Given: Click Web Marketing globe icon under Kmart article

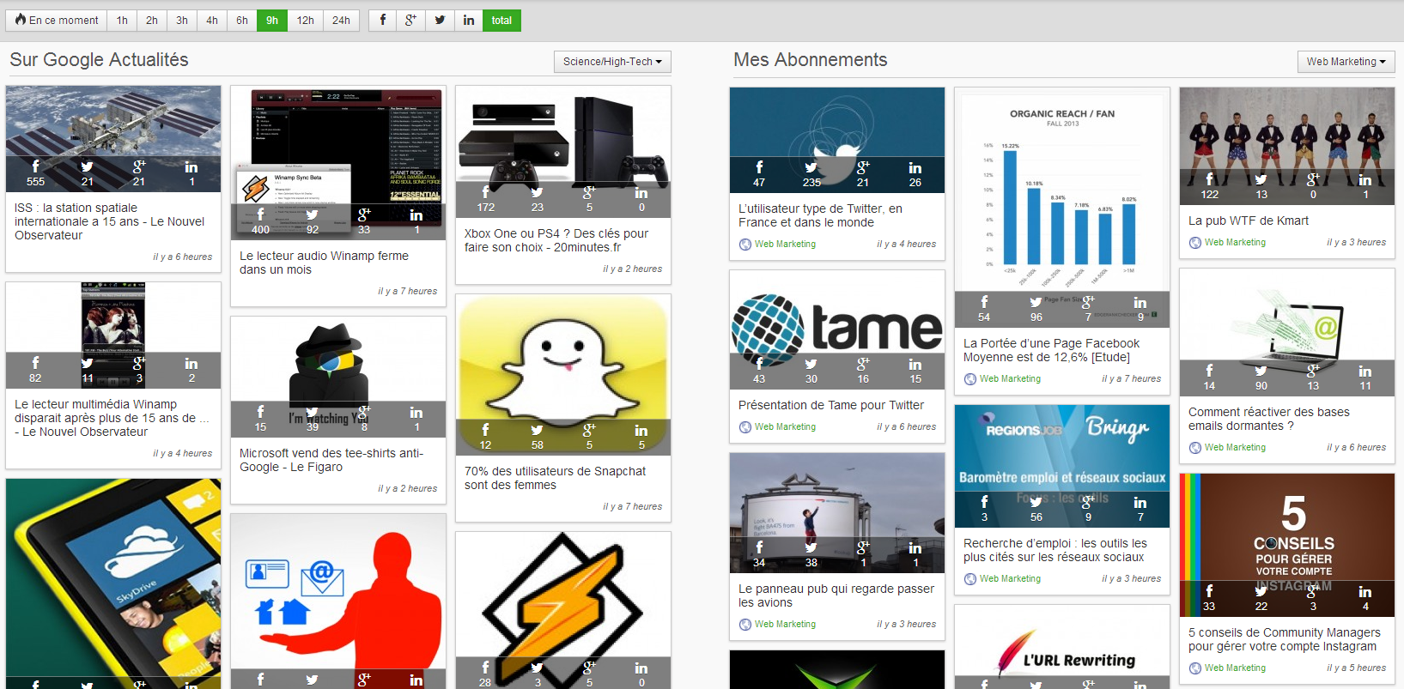Looking at the screenshot, I should pos(1195,243).
